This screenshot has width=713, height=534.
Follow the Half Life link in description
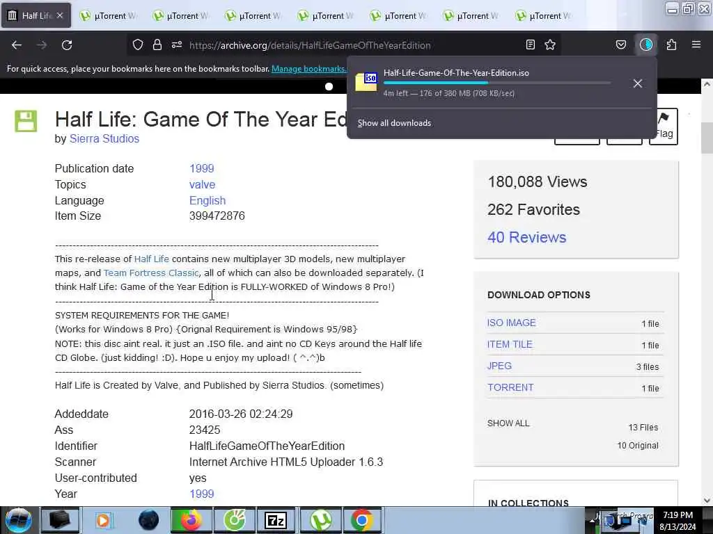pos(151,259)
